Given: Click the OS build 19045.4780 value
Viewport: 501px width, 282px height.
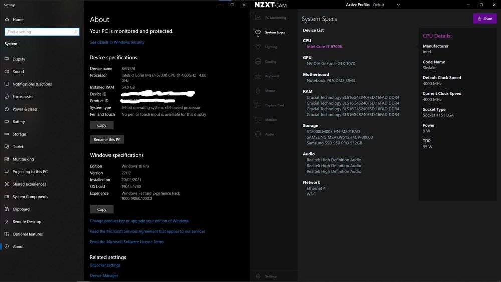Looking at the screenshot, I should click(x=131, y=186).
